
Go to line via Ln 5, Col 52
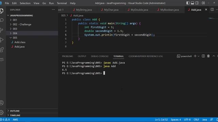point(161,120)
